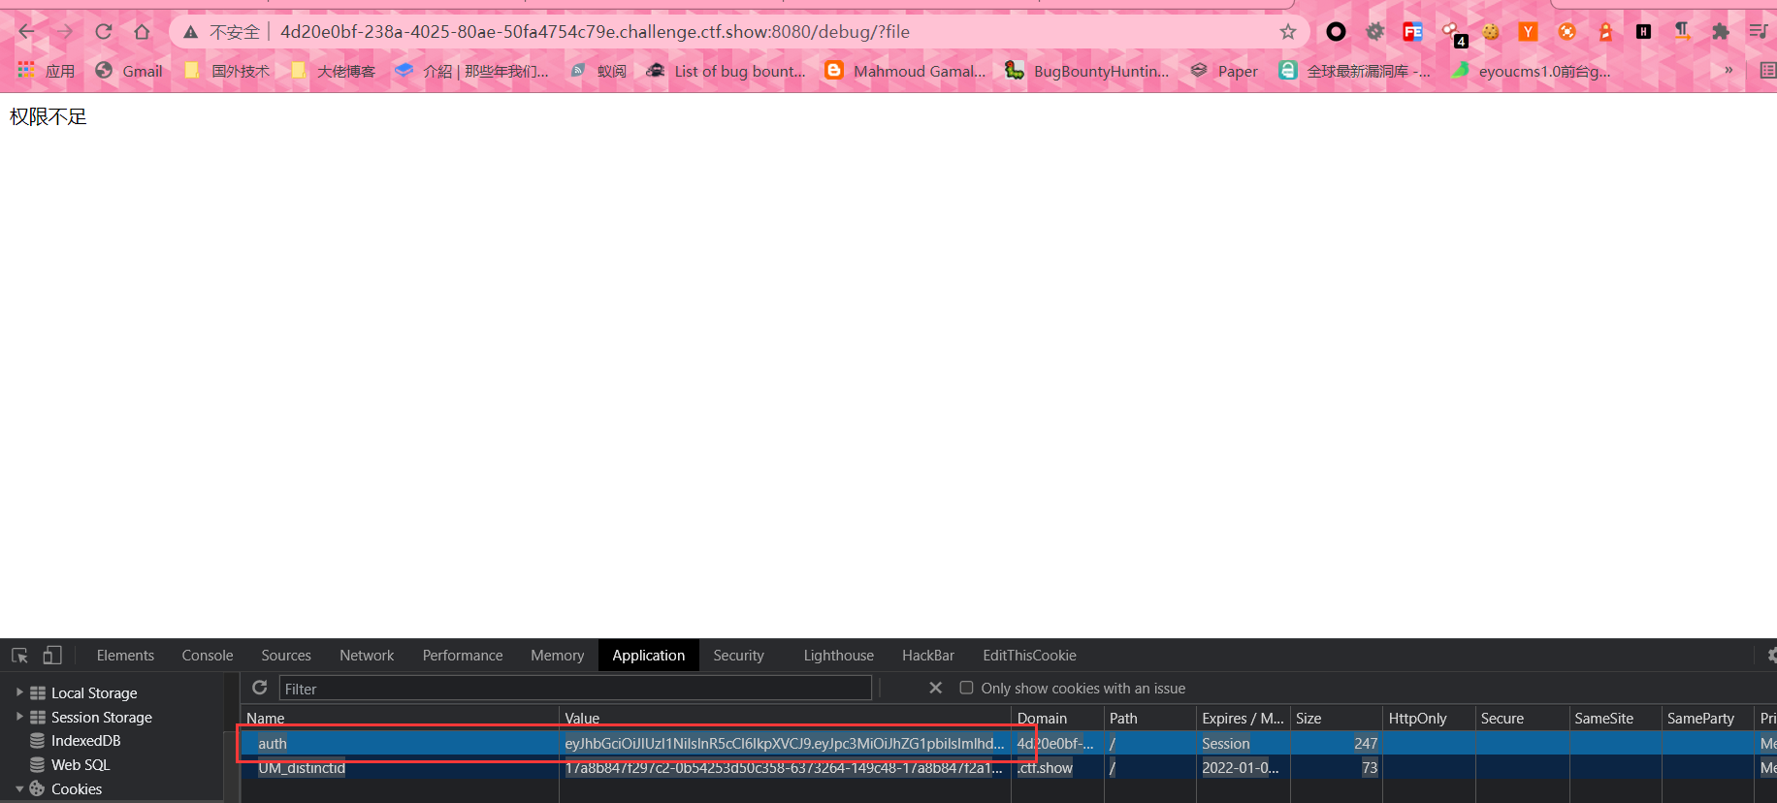The image size is (1777, 803).
Task: Open the gear extension icon in the toolbar
Action: pos(1374,32)
